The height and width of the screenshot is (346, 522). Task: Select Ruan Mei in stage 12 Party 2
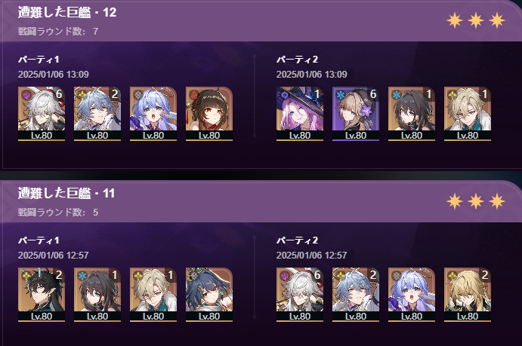pyautogui.click(x=412, y=114)
